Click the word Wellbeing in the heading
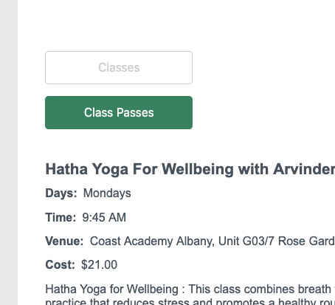The width and height of the screenshot is (335, 305). pos(198,170)
